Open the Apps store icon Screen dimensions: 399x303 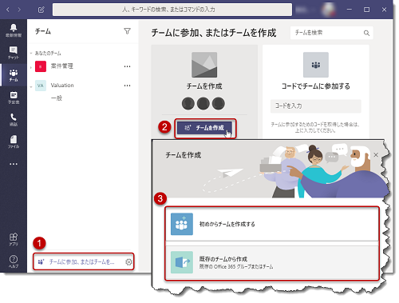point(14,239)
